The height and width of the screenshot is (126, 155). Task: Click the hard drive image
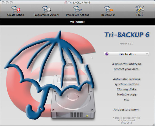(x=73, y=97)
